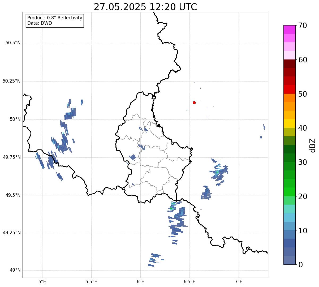Click the colorbar tick label 10
The image size is (319, 287).
(302, 231)
